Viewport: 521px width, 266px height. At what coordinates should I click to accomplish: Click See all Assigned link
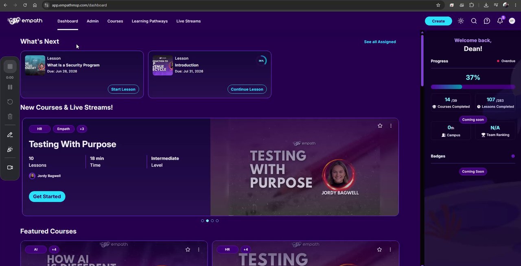380,42
